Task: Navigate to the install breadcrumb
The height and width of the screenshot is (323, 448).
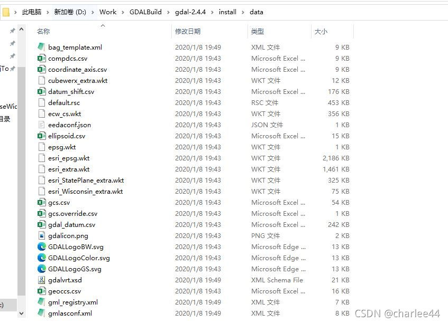Action: (227, 12)
